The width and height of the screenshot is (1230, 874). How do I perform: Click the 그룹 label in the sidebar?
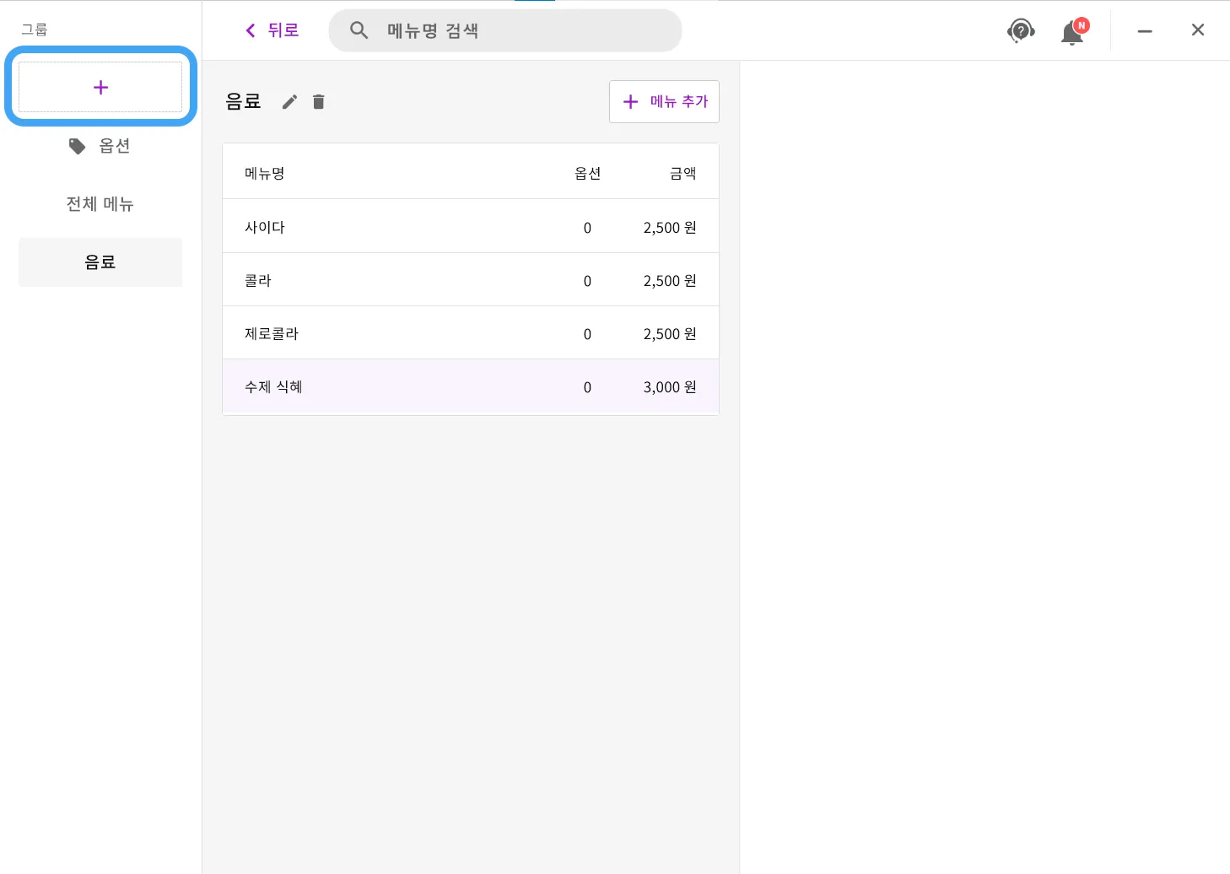(x=35, y=30)
